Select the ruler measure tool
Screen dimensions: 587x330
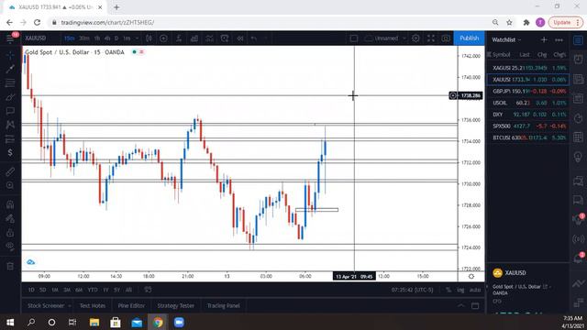pos(10,171)
